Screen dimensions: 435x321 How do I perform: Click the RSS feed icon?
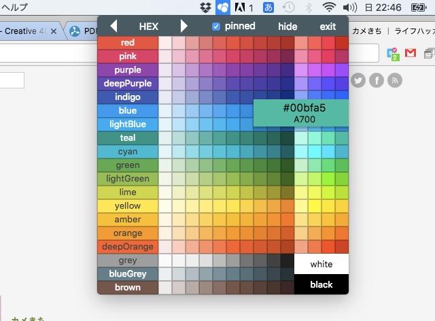395,80
